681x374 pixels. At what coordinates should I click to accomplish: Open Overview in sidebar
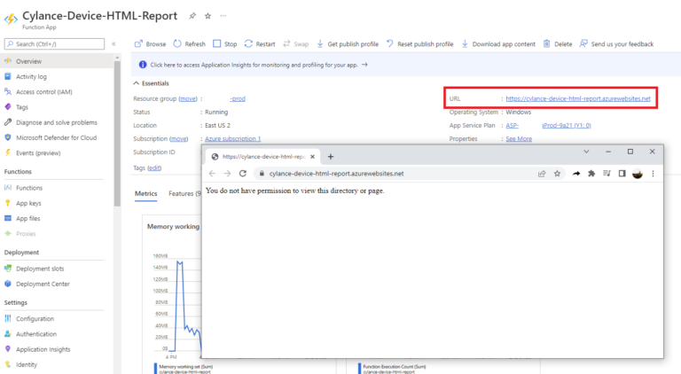[x=57, y=61]
